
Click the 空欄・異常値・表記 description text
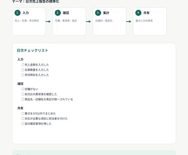click(x=66, y=21)
